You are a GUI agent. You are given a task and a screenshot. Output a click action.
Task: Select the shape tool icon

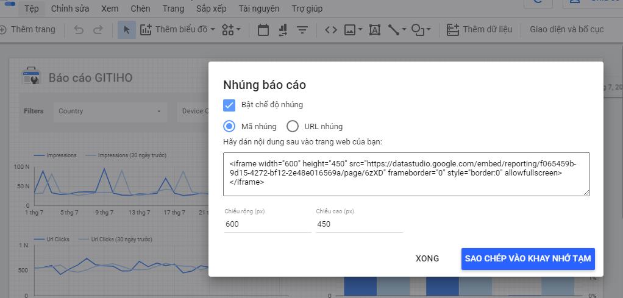[418, 30]
